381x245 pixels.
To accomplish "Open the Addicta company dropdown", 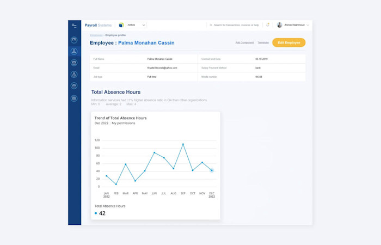I will click(136, 25).
